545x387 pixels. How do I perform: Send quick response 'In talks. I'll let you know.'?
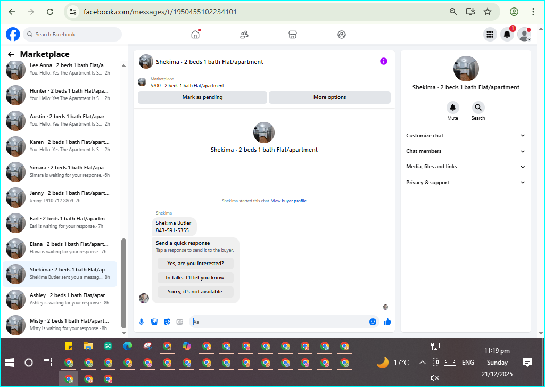tap(196, 277)
